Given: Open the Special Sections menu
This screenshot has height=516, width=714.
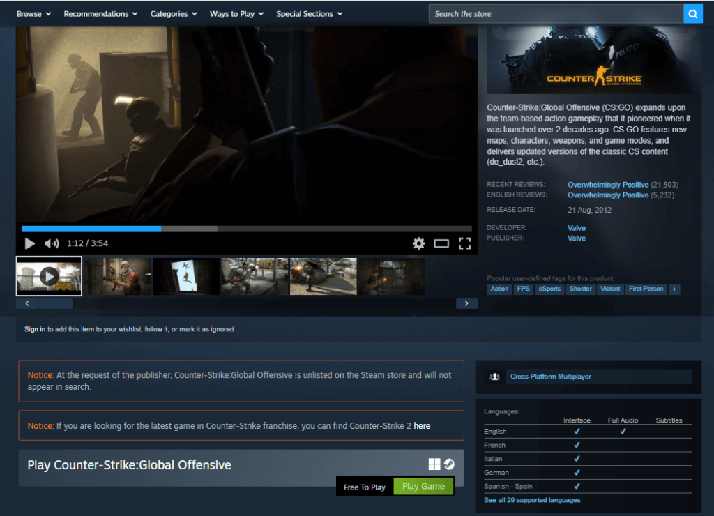Looking at the screenshot, I should pos(309,14).
